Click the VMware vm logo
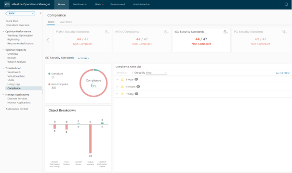Image resolution: width=292 pixels, height=173 pixels. 7,4
